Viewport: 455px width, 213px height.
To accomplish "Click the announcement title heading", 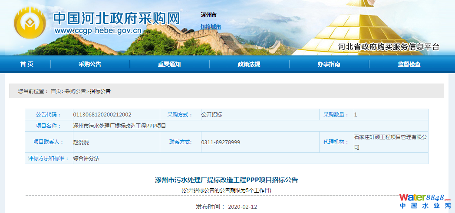I will 227,180.
